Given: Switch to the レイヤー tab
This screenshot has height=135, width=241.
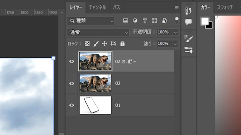Looking at the screenshot, I should [x=76, y=7].
